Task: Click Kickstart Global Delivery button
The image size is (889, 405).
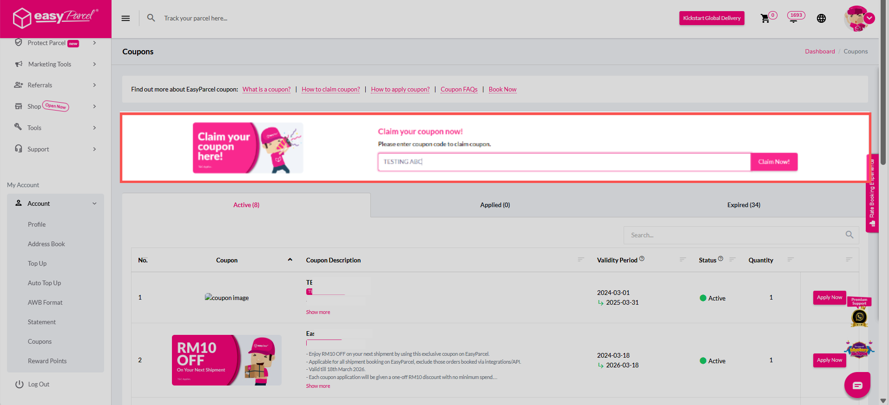Action: 711,18
